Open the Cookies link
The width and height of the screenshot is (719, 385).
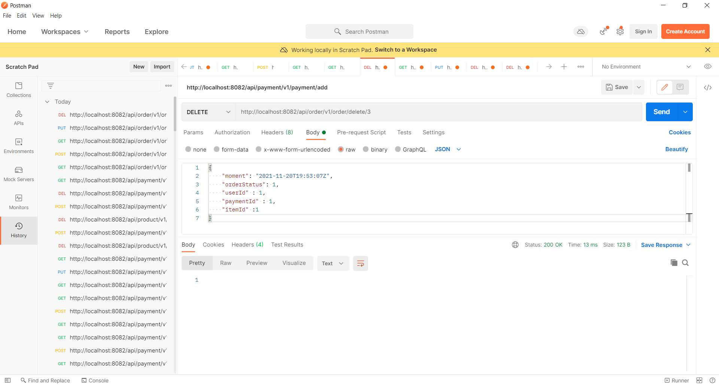pos(680,132)
